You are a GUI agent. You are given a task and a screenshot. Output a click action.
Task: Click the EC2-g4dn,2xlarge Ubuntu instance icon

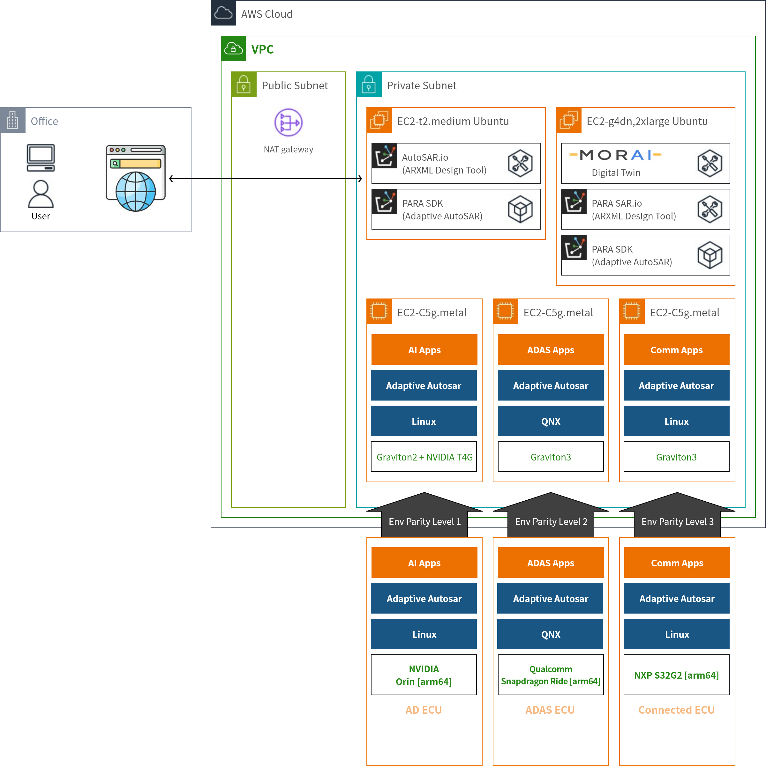tap(568, 120)
